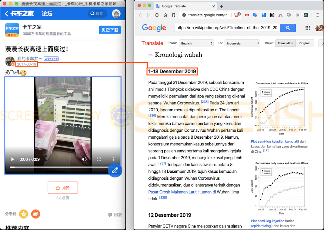Click the 免费下载 download button
This screenshot has height=230, width=324.
110,30
